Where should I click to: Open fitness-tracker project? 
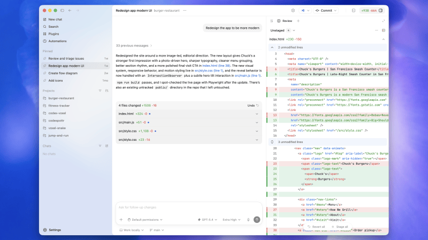click(x=59, y=106)
